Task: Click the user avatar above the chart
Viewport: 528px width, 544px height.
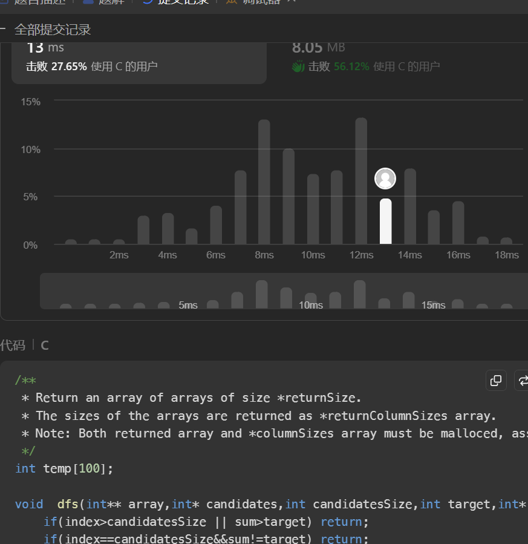Action: 385,179
